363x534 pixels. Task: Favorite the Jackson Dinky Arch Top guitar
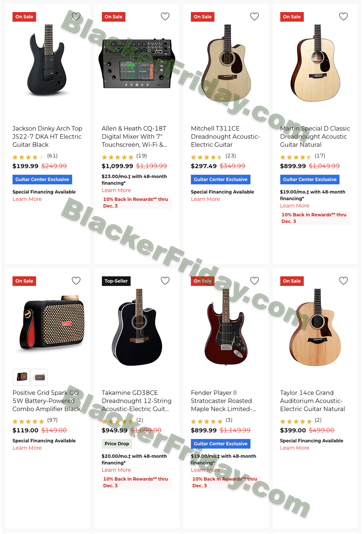(76, 16)
